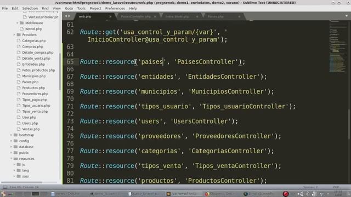Open Tipos_pago.php in sidebar
Viewport: 351px width, 197px height.
pos(35,100)
